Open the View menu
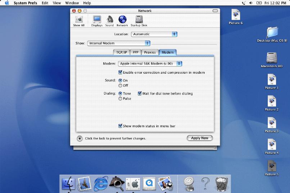290x193 pixels. [x=57, y=3]
